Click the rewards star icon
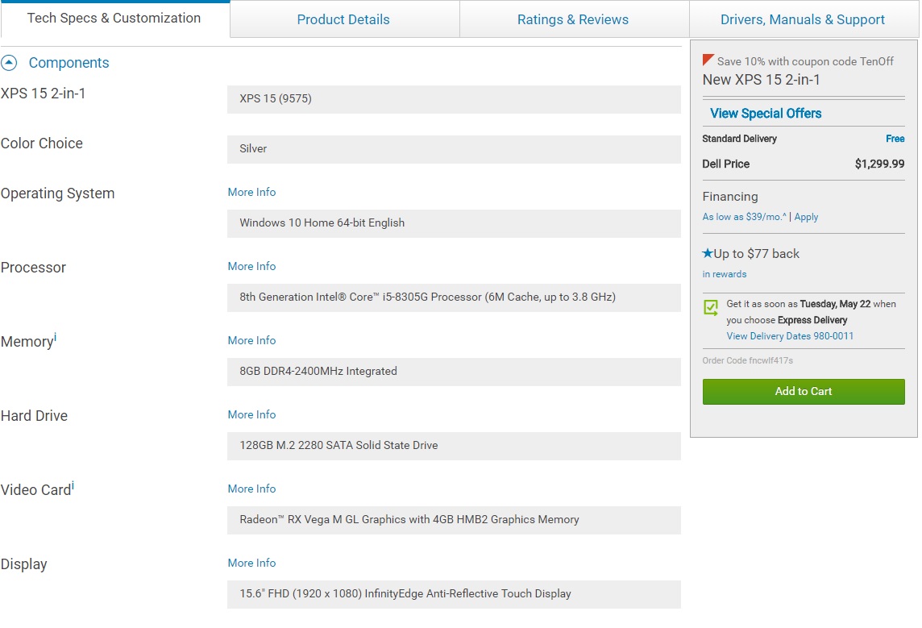Screen dimensions: 922x628 708,253
